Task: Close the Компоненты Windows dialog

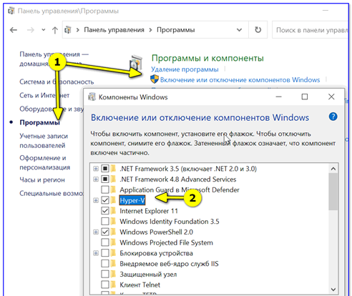Action: coord(331,97)
